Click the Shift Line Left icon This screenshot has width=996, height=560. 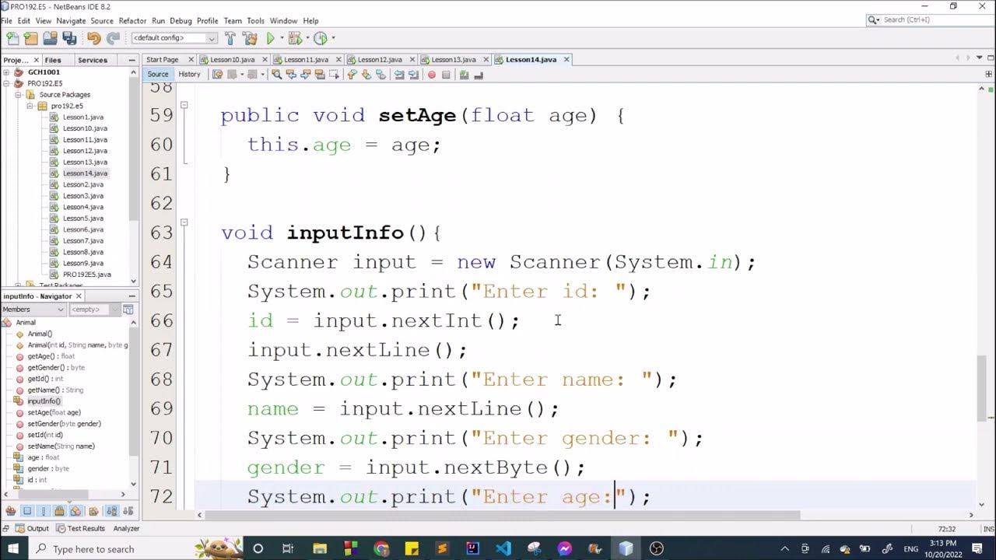[399, 75]
